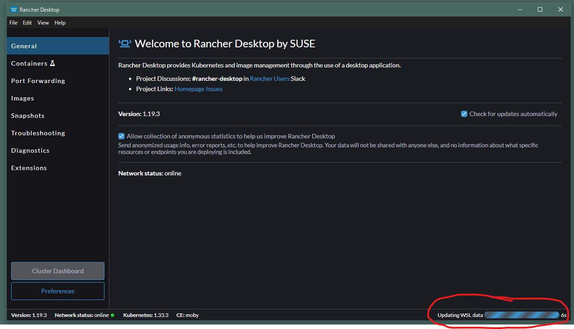Open the Issues project link
The height and width of the screenshot is (329, 574).
click(214, 89)
